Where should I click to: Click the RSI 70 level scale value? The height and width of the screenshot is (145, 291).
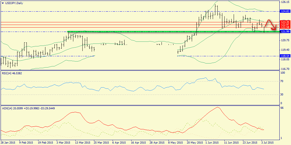pyautogui.click(x=281, y=81)
